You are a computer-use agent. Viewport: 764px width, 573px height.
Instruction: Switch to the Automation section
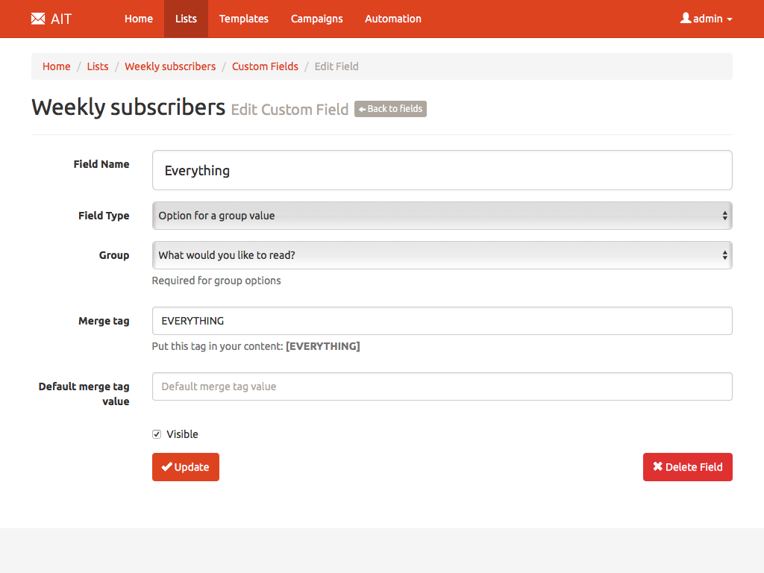[392, 19]
